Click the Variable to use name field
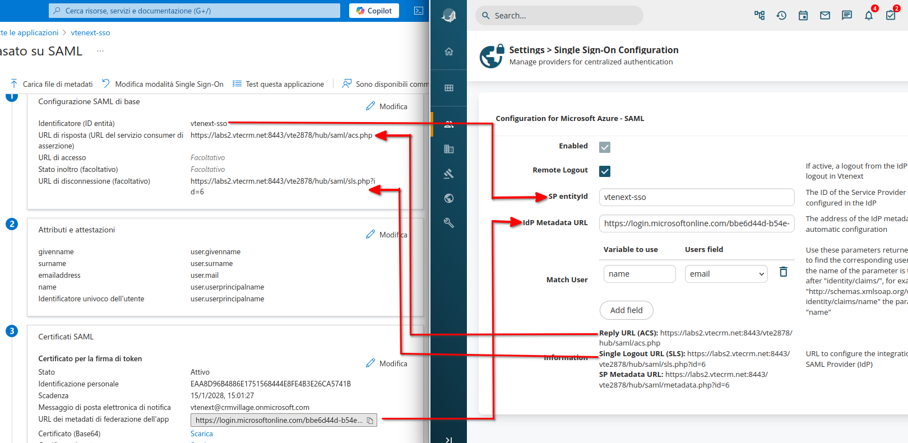Image resolution: width=908 pixels, height=443 pixels. tap(640, 274)
